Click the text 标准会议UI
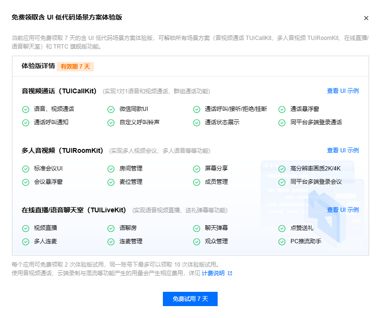This screenshot has height=318, width=381. [49, 169]
